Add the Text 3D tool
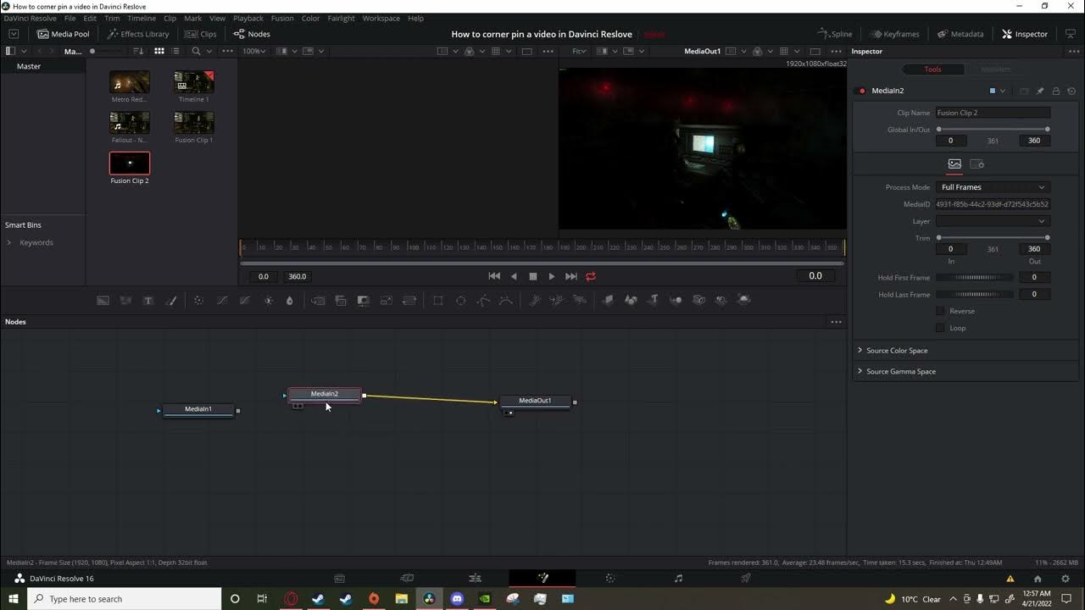Screen dimensions: 1085x610 (x=654, y=300)
